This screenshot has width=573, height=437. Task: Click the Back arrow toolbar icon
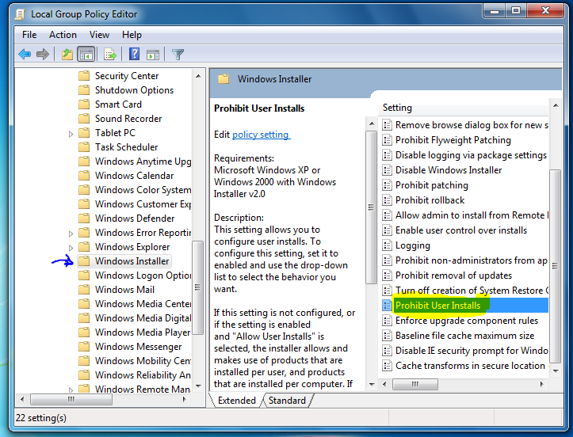25,55
